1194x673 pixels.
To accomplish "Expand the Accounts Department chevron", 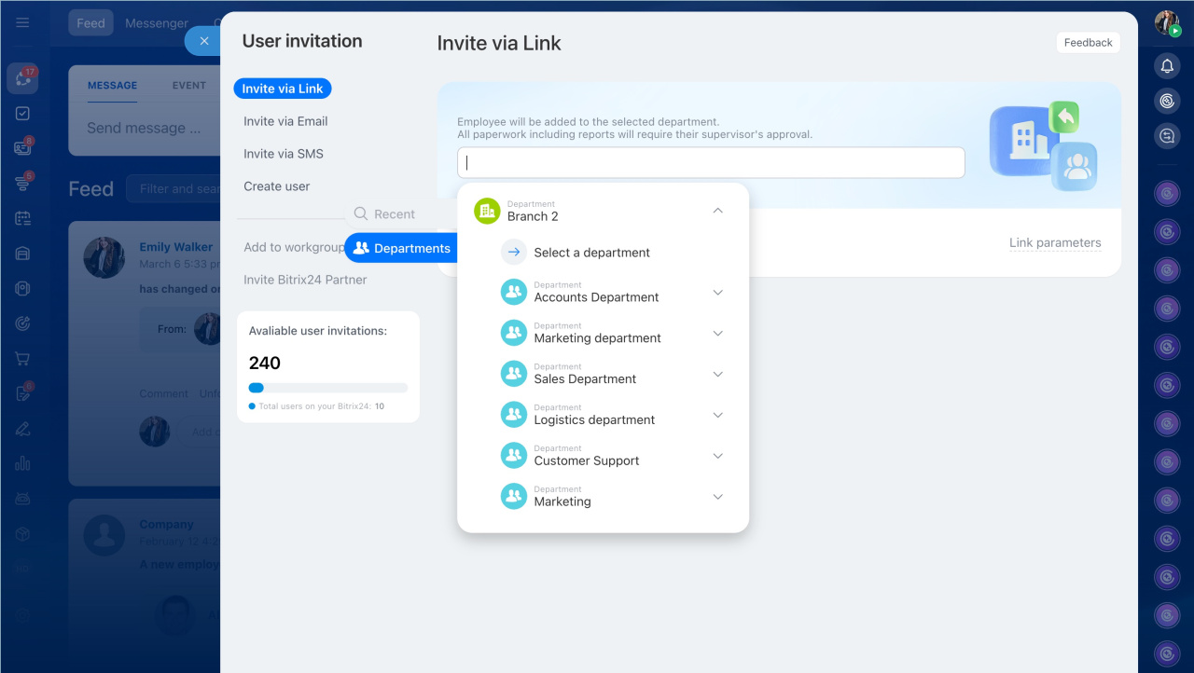I will (717, 292).
